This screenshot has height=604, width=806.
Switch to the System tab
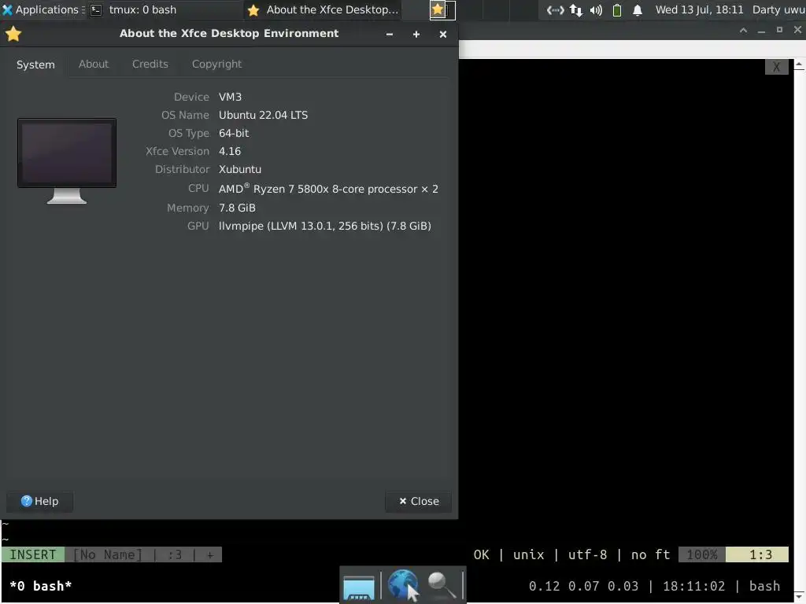(x=35, y=64)
